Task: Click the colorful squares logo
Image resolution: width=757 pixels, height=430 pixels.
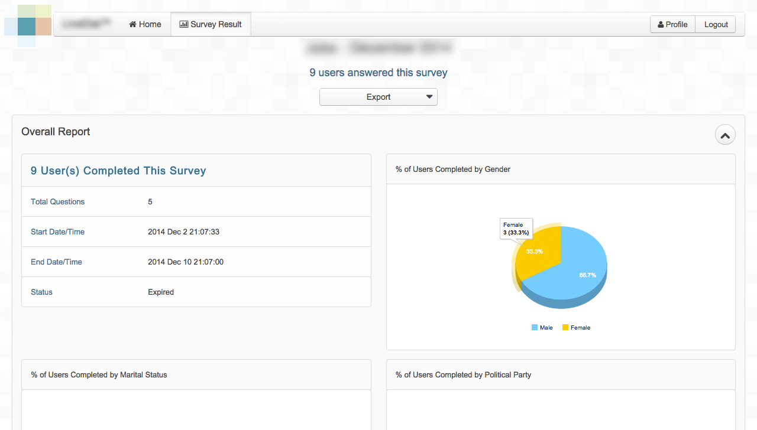Action: pyautogui.click(x=27, y=26)
